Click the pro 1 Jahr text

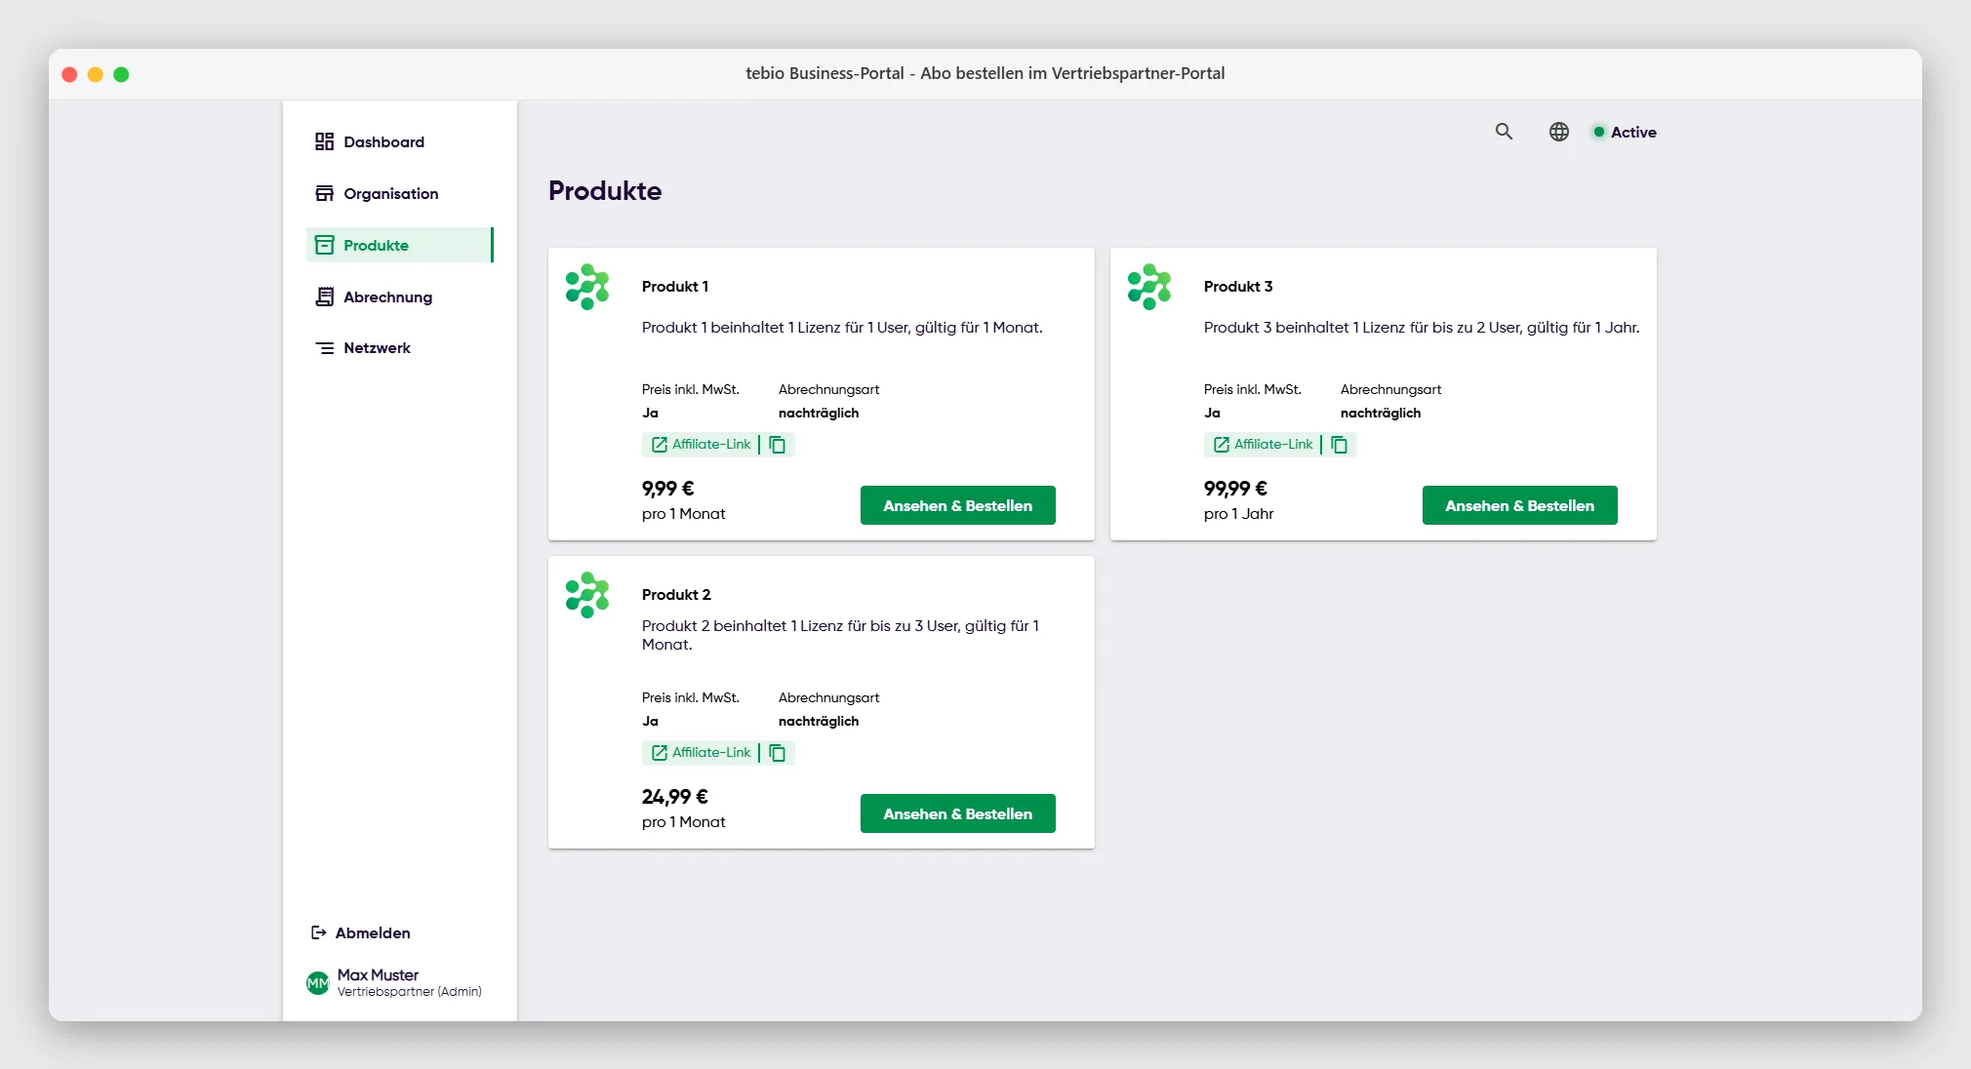[x=1239, y=513]
